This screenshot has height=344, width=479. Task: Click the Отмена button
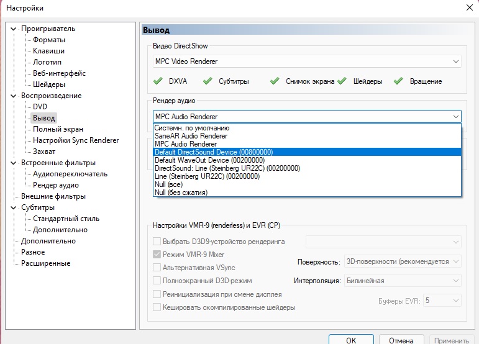point(402,340)
